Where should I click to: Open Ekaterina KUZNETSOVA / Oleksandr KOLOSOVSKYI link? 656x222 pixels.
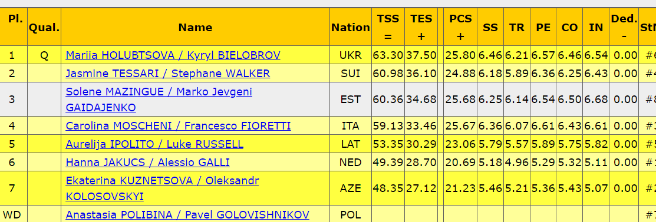(162, 188)
